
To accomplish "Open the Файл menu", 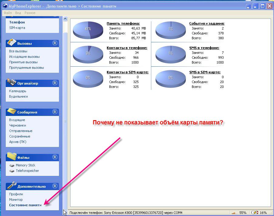I will click(8, 13).
